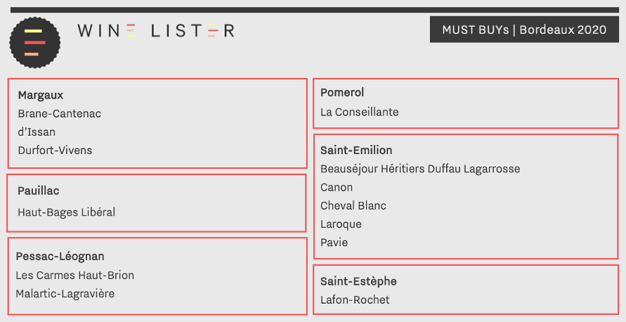The width and height of the screenshot is (626, 322).
Task: Select the Pomerol heading
Action: [342, 92]
